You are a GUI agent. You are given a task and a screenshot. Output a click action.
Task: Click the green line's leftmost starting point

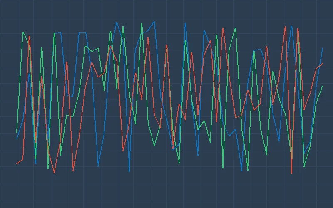pos(17,133)
